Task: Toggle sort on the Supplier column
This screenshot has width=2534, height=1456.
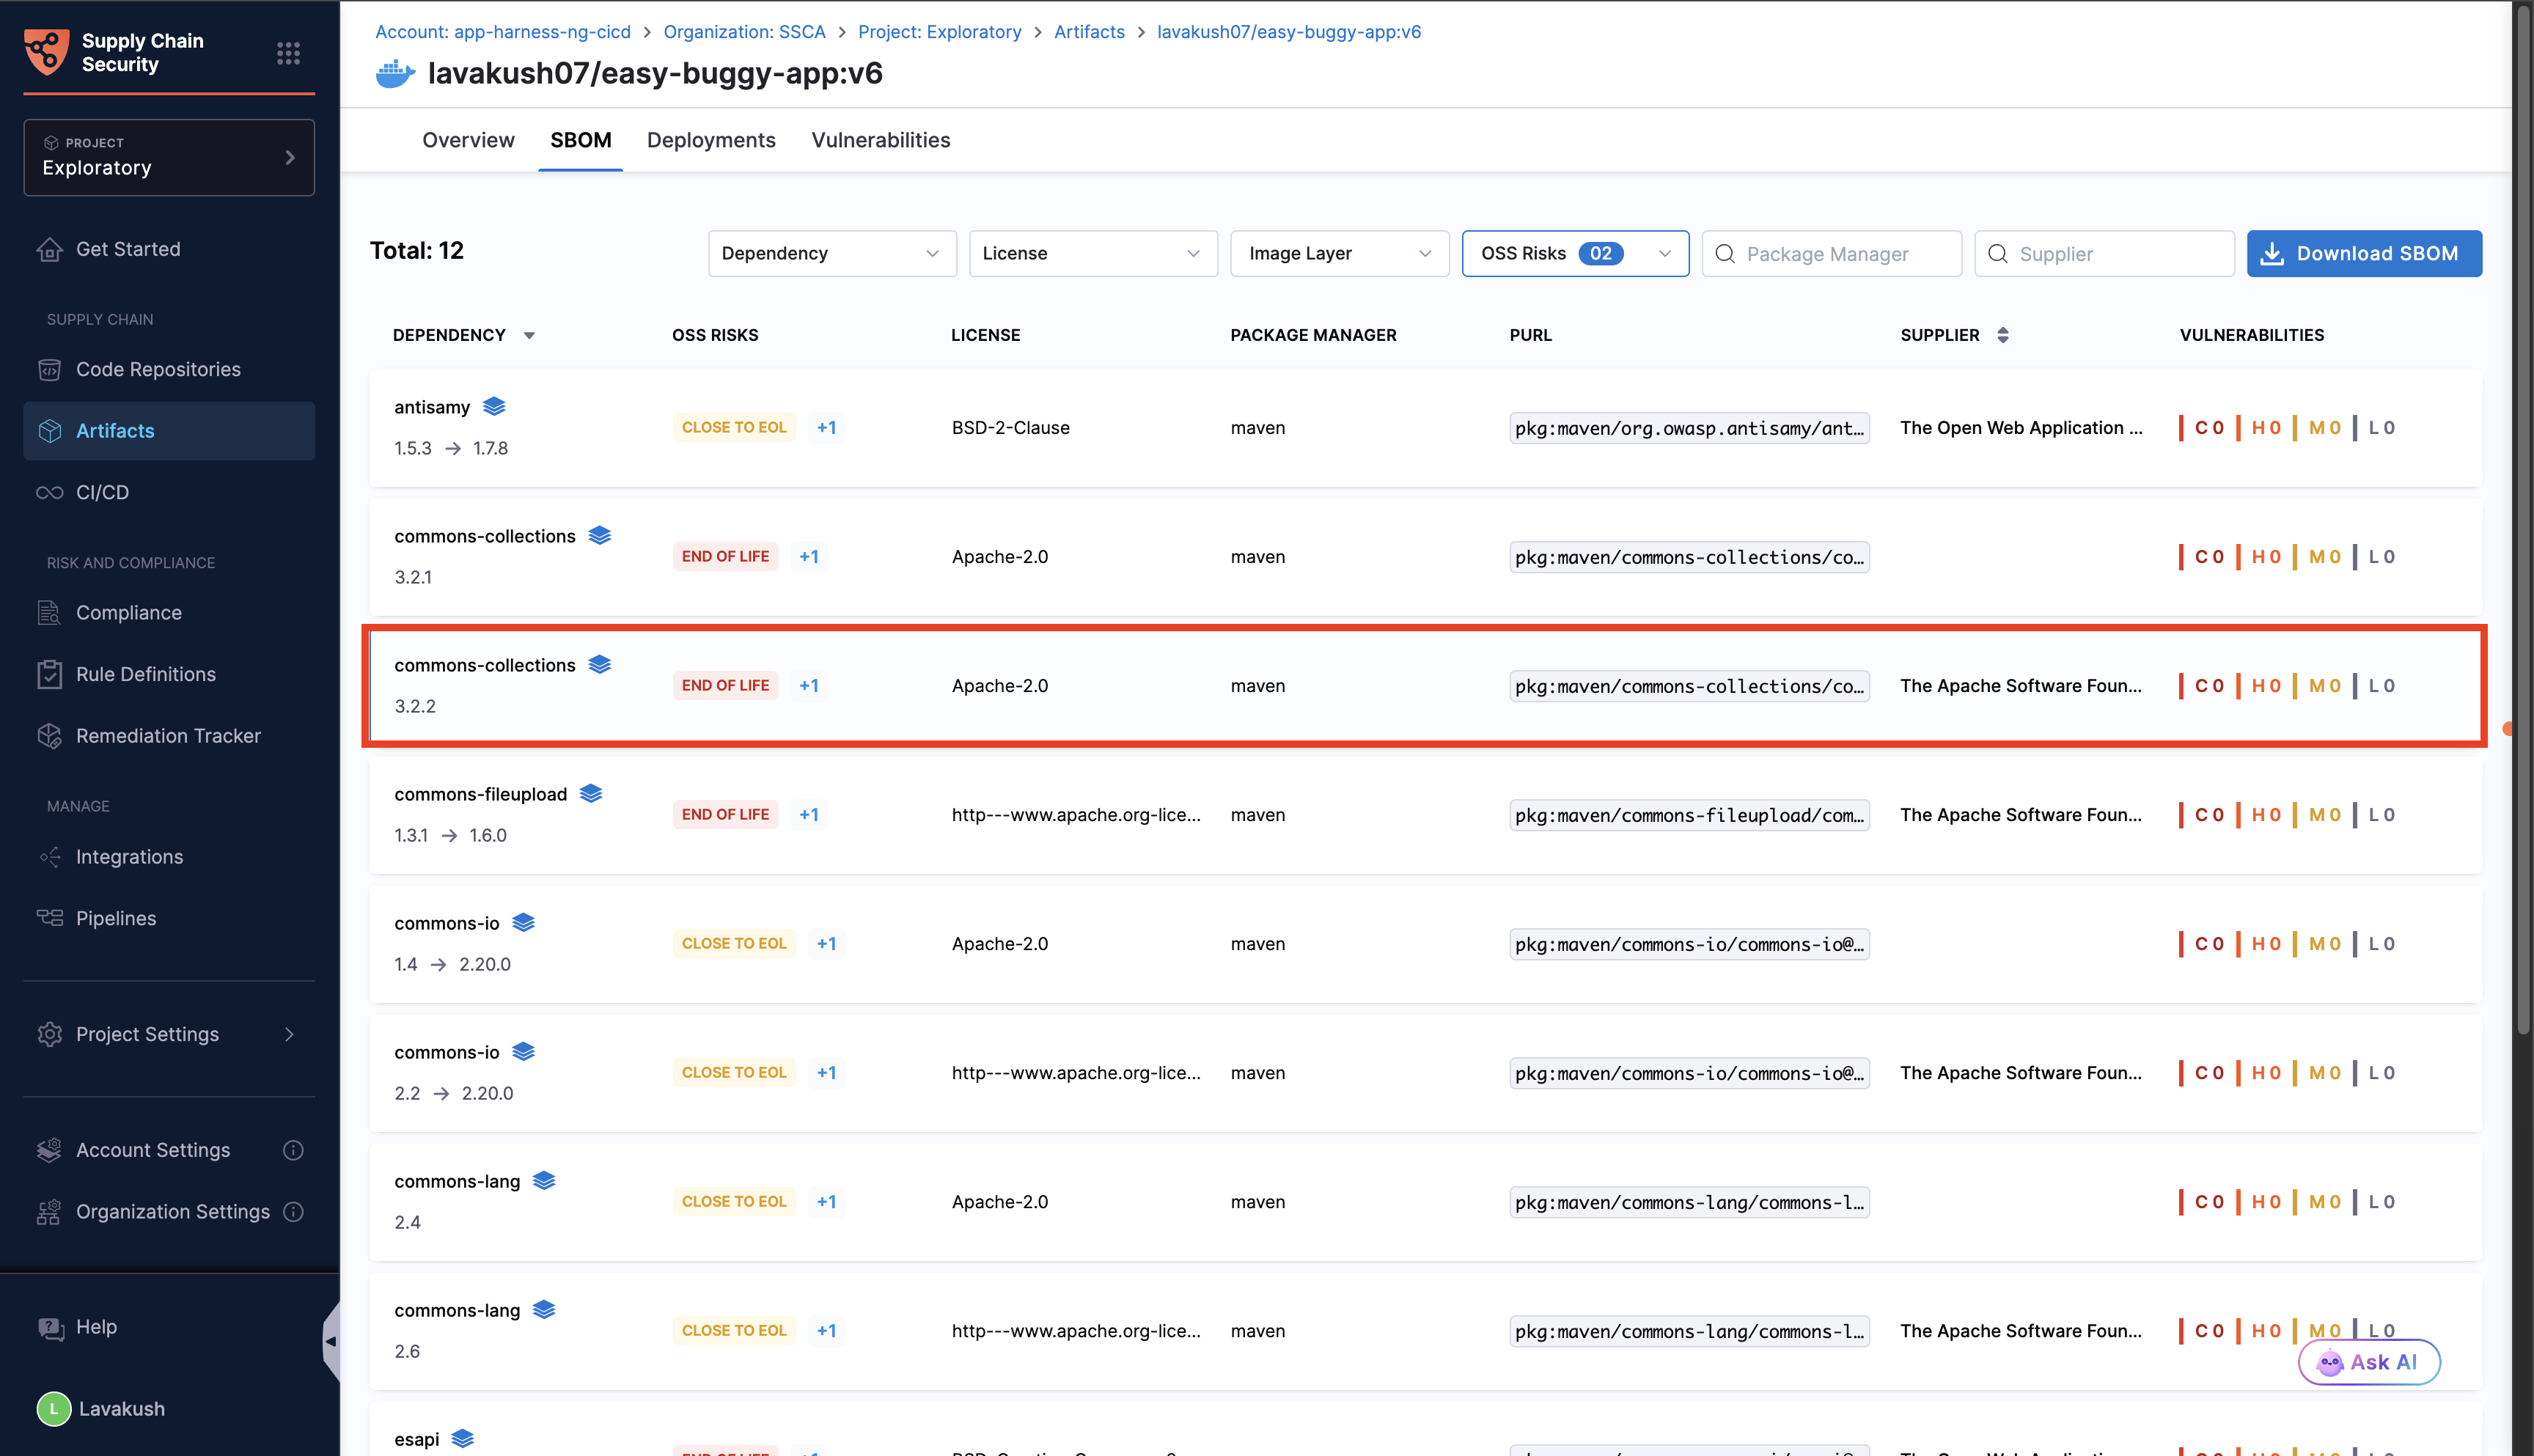Action: point(2002,335)
